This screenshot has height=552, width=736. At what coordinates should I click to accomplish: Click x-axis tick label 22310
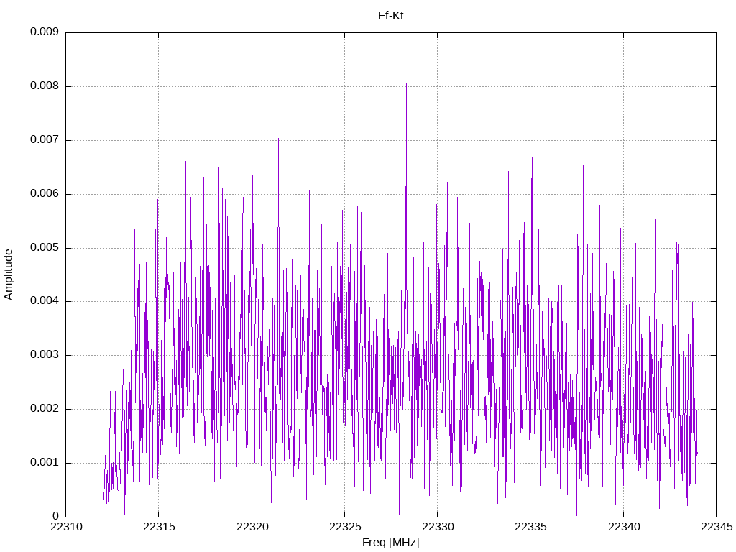tap(66, 527)
